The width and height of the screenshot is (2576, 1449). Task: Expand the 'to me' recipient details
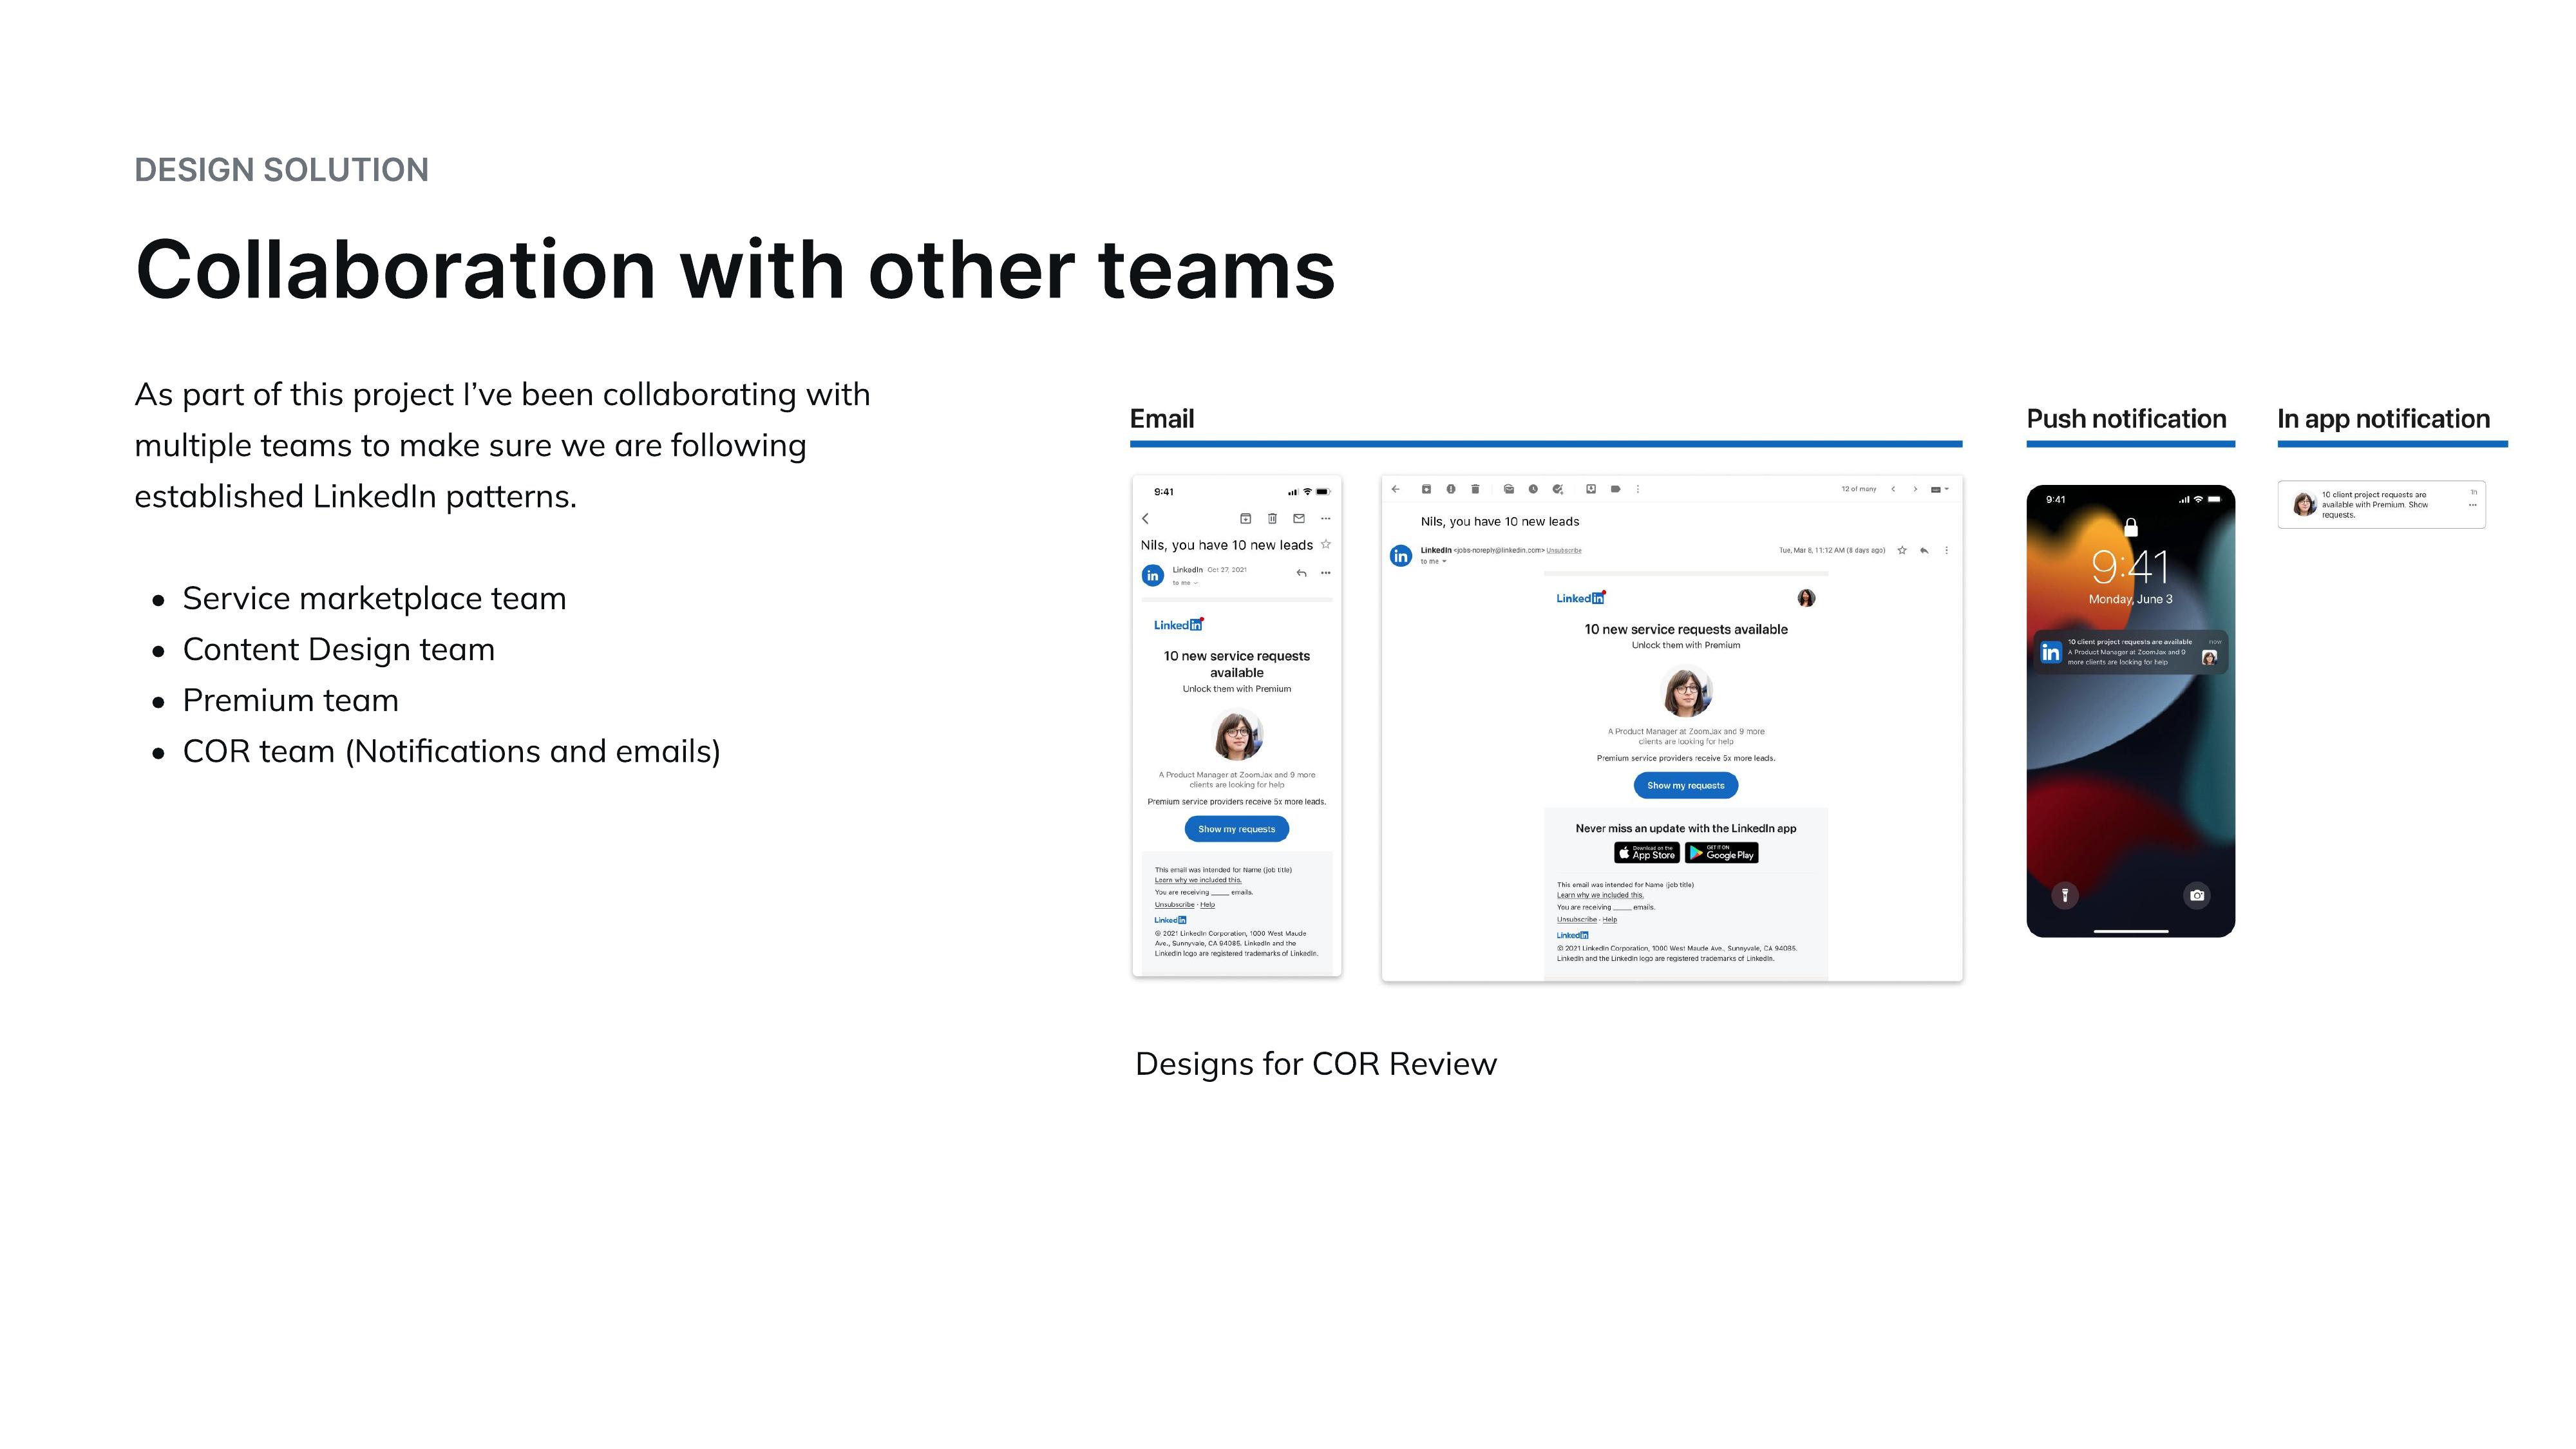pyautogui.click(x=1444, y=562)
